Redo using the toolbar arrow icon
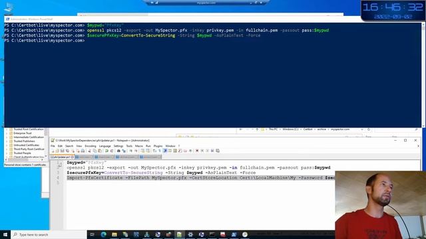This screenshot has width=426, height=239. pos(111,151)
